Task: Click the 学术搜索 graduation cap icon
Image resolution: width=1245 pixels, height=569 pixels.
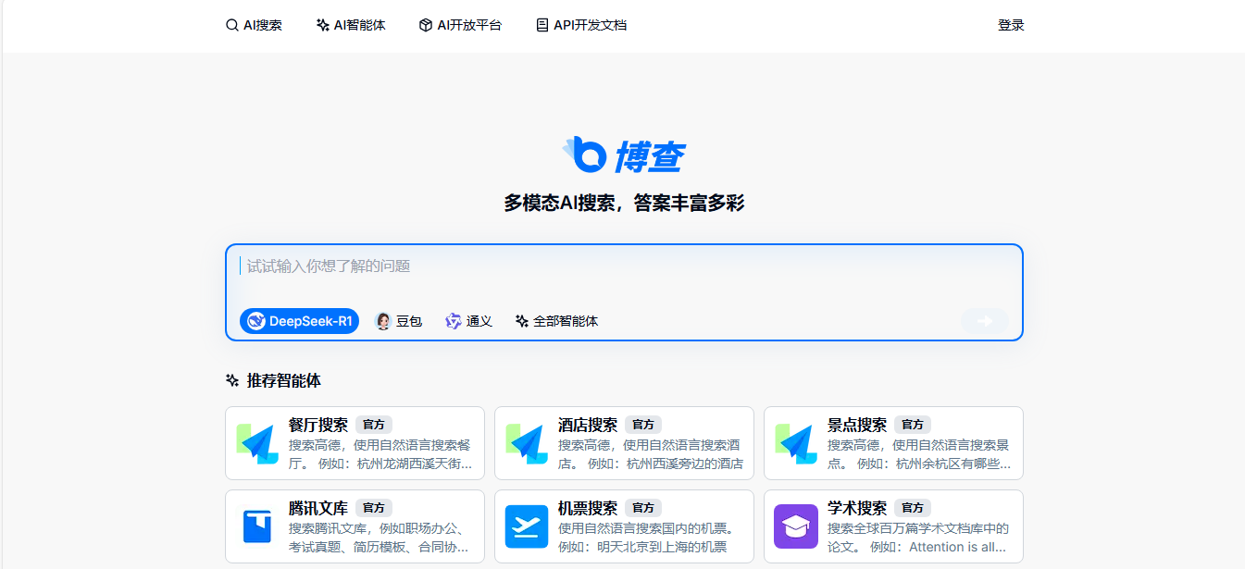Action: coord(796,526)
